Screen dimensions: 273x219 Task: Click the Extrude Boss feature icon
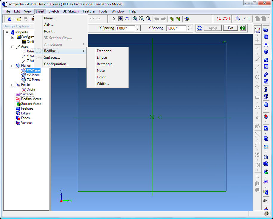(266, 30)
